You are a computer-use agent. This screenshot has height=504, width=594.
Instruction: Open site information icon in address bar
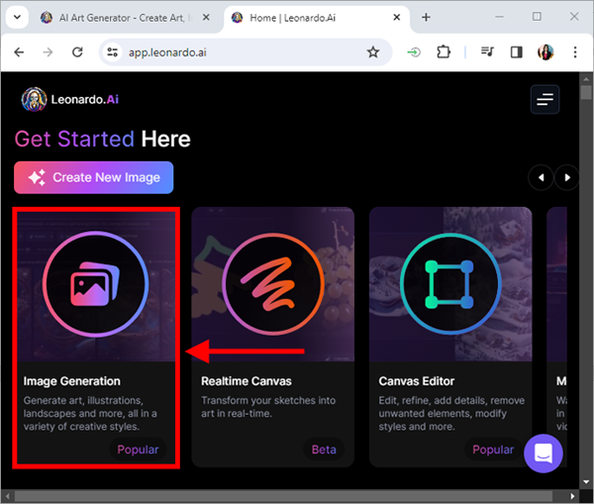pyautogui.click(x=112, y=52)
